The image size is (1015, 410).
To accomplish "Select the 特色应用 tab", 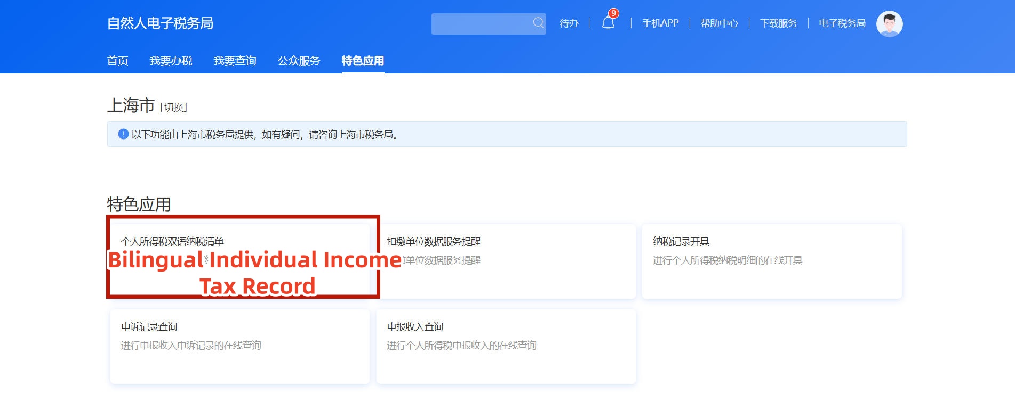I will (x=363, y=61).
